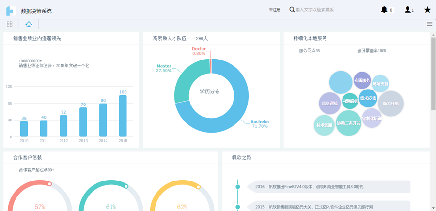Viewport: 436px width, 211px height.
Task: Click the 精细化本地服务 panel title
Action: [310, 39]
